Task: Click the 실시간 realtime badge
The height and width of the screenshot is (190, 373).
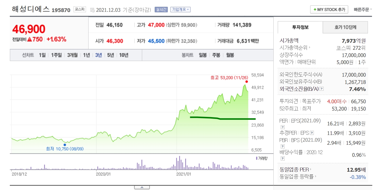Action: pyautogui.click(x=161, y=10)
